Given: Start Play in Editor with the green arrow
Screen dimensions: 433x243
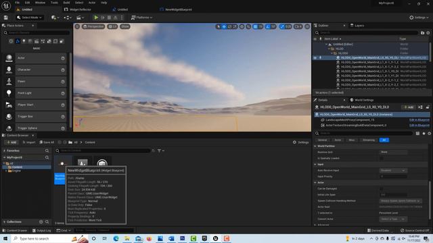Looking at the screenshot, I should (96, 18).
